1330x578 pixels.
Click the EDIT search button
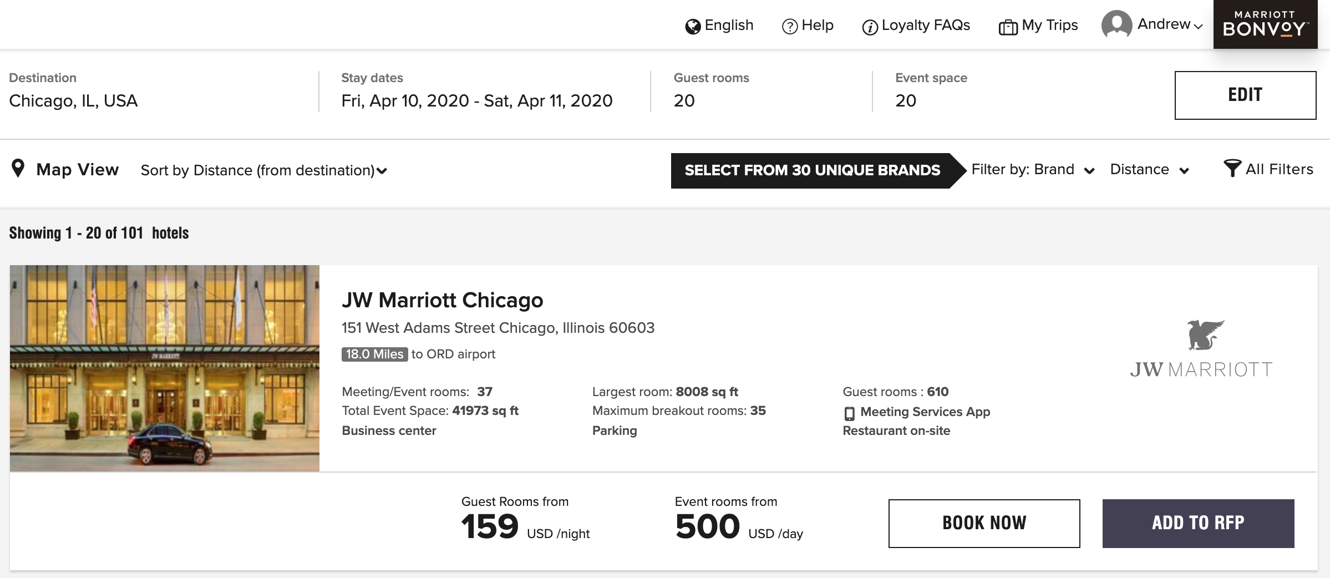tap(1245, 95)
